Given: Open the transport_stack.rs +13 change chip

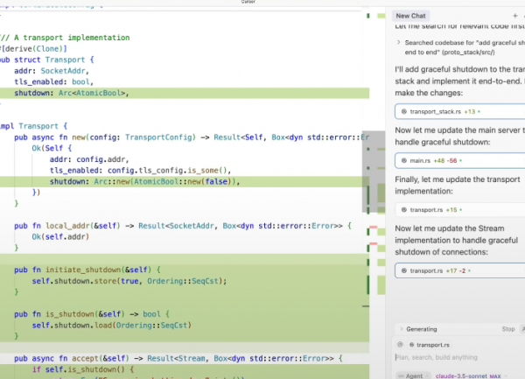Looking at the screenshot, I should pyautogui.click(x=459, y=111).
